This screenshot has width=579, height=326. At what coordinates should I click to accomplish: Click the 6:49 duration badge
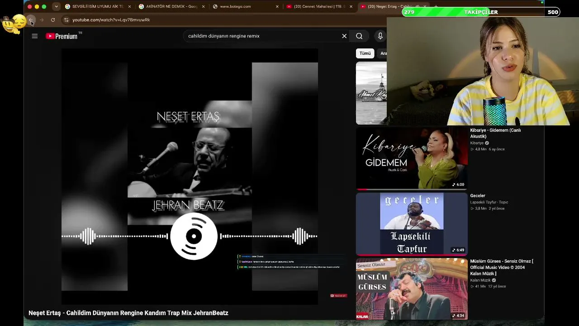(458, 250)
